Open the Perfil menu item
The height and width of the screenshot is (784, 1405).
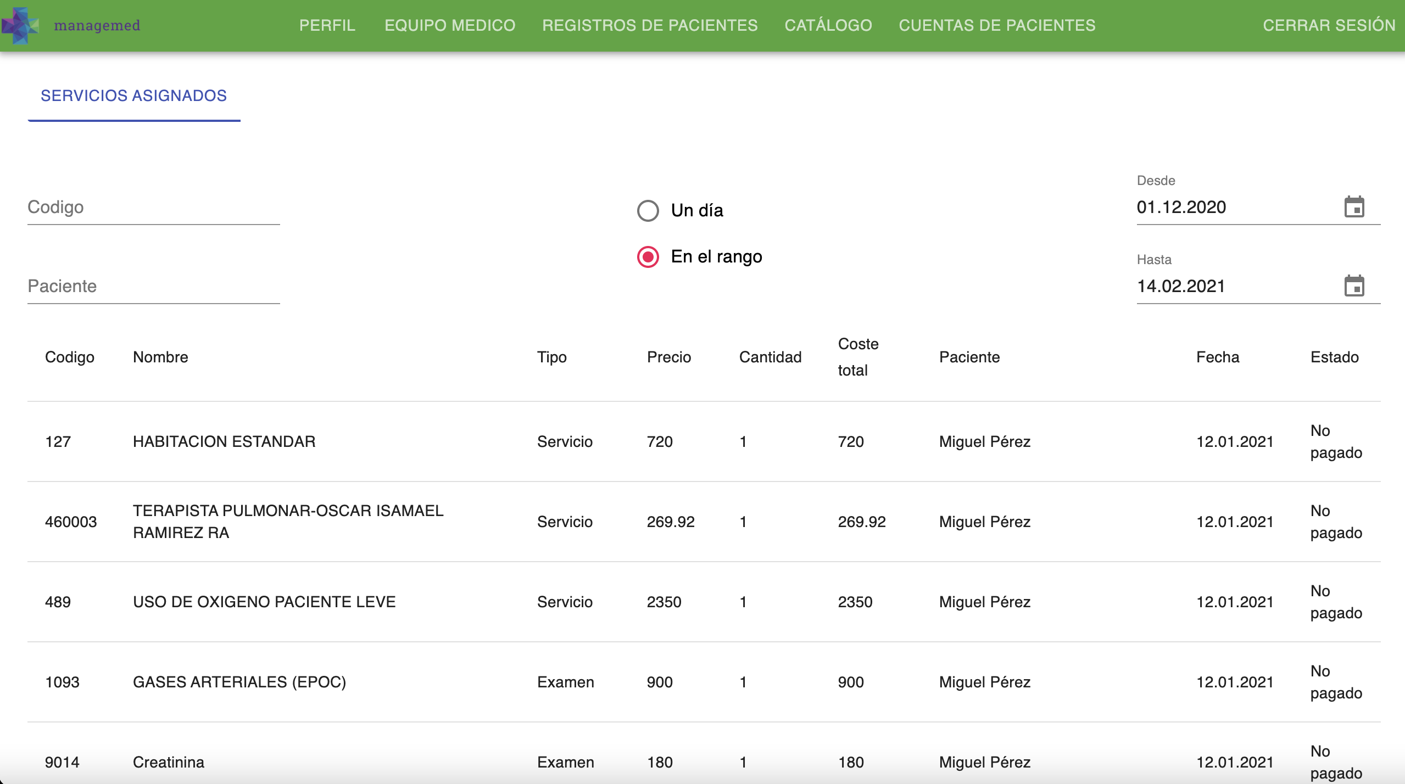click(x=327, y=25)
